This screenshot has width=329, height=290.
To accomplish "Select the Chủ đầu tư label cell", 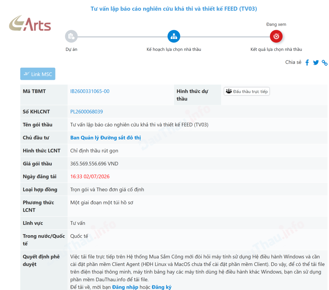I will (44, 138).
